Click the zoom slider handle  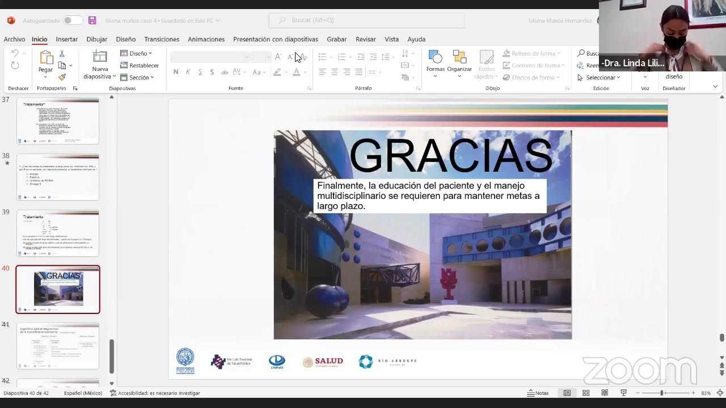pos(661,393)
